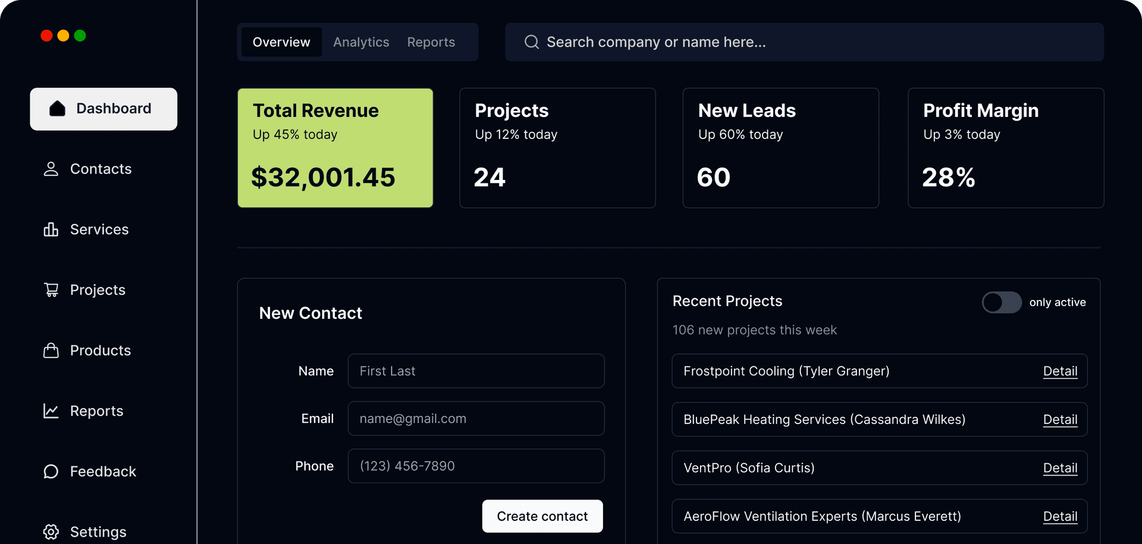The height and width of the screenshot is (544, 1142).
Task: Click the Services bar chart icon
Action: click(51, 229)
